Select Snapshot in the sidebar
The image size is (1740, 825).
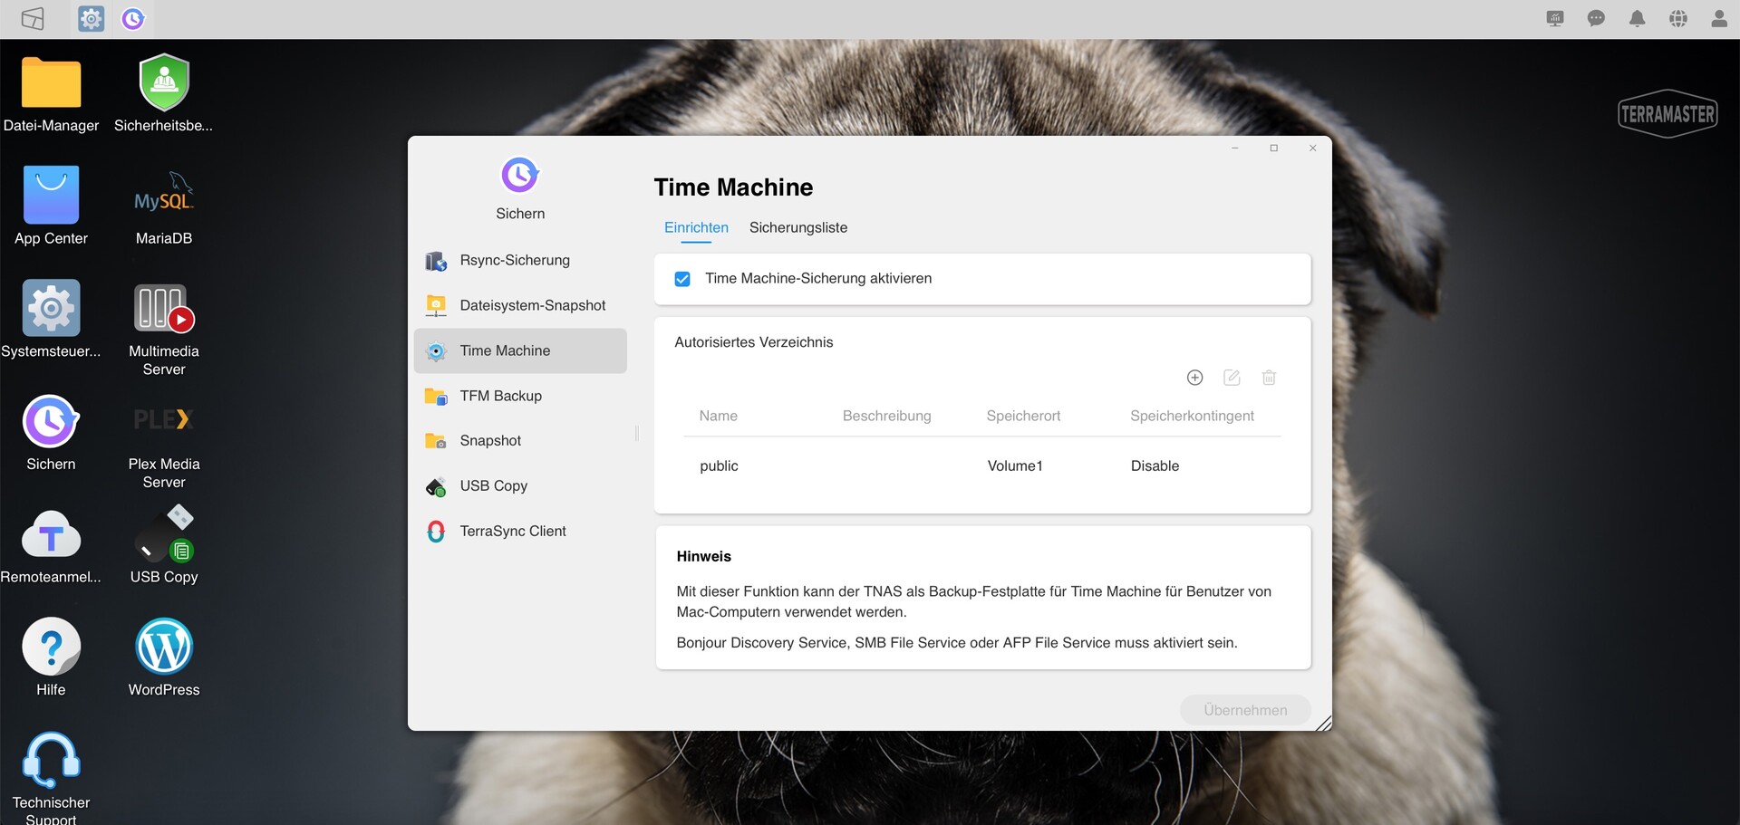click(520, 441)
